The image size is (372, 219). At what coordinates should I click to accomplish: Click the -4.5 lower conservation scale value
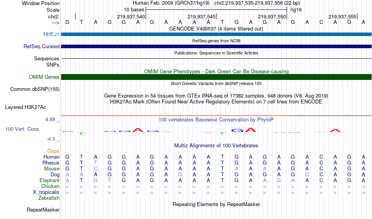pyautogui.click(x=51, y=139)
